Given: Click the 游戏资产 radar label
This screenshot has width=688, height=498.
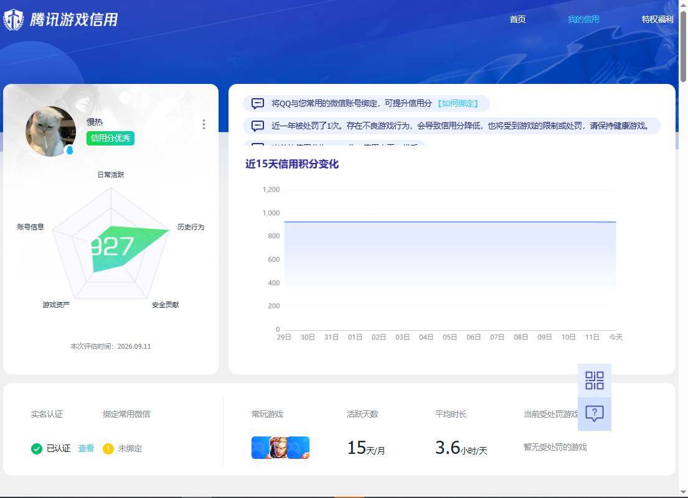Looking at the screenshot, I should (x=55, y=305).
